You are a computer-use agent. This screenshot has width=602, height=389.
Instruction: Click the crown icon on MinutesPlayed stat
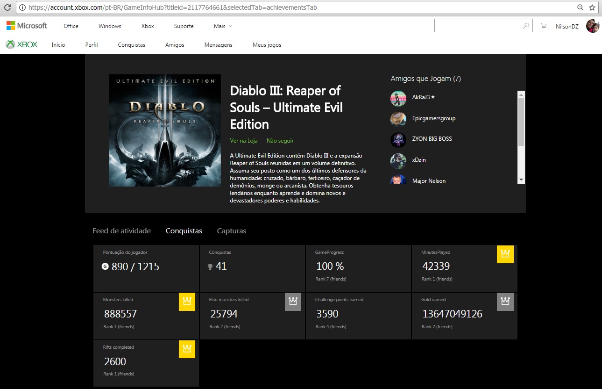click(x=505, y=254)
